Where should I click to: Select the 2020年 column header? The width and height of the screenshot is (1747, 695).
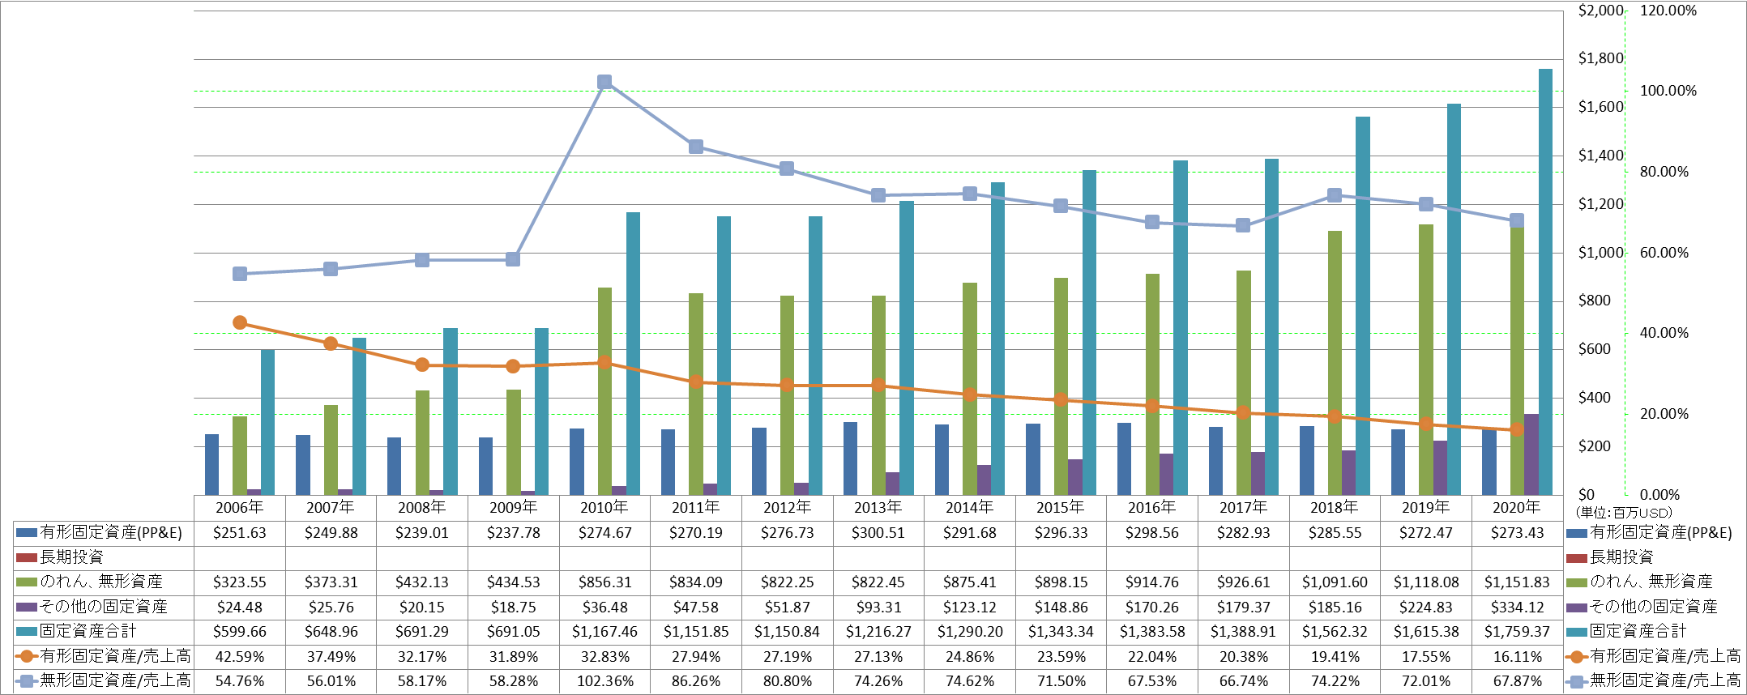[1517, 507]
